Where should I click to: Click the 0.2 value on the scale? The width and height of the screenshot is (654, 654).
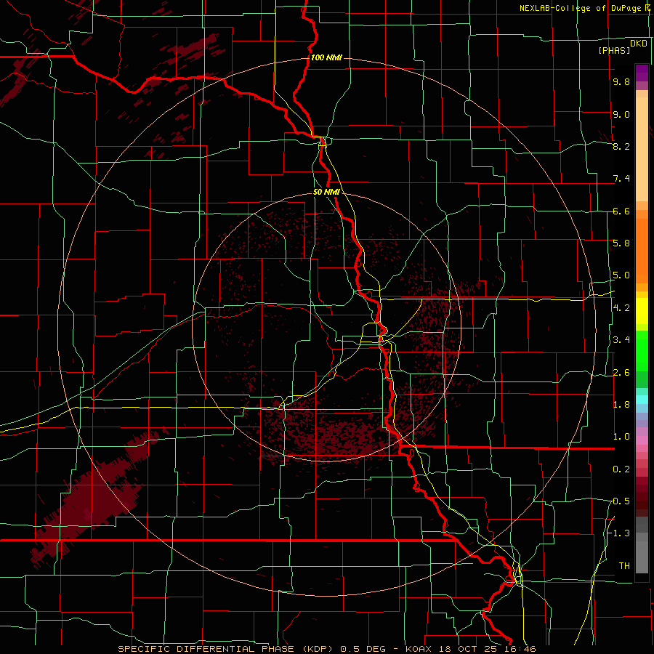point(621,469)
